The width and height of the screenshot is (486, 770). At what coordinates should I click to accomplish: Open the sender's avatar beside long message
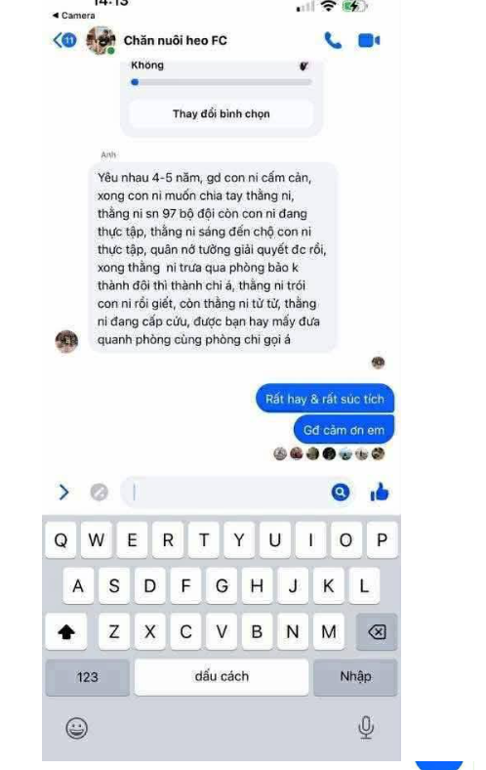(x=66, y=341)
